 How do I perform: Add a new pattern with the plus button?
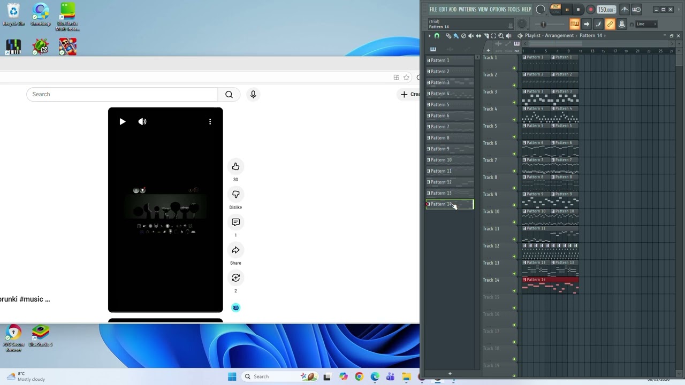pyautogui.click(x=450, y=374)
